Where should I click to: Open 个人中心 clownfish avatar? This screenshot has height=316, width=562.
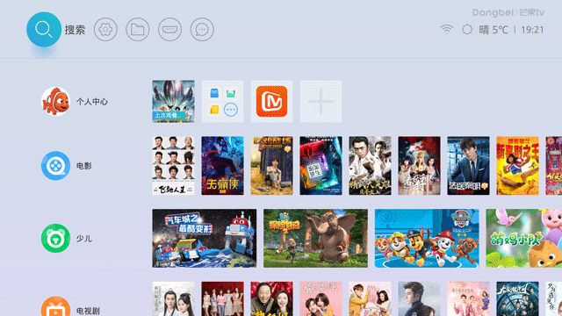(x=55, y=102)
